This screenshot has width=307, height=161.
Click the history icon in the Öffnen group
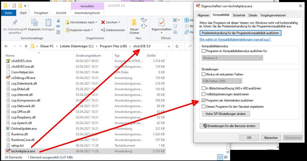pos(175,32)
